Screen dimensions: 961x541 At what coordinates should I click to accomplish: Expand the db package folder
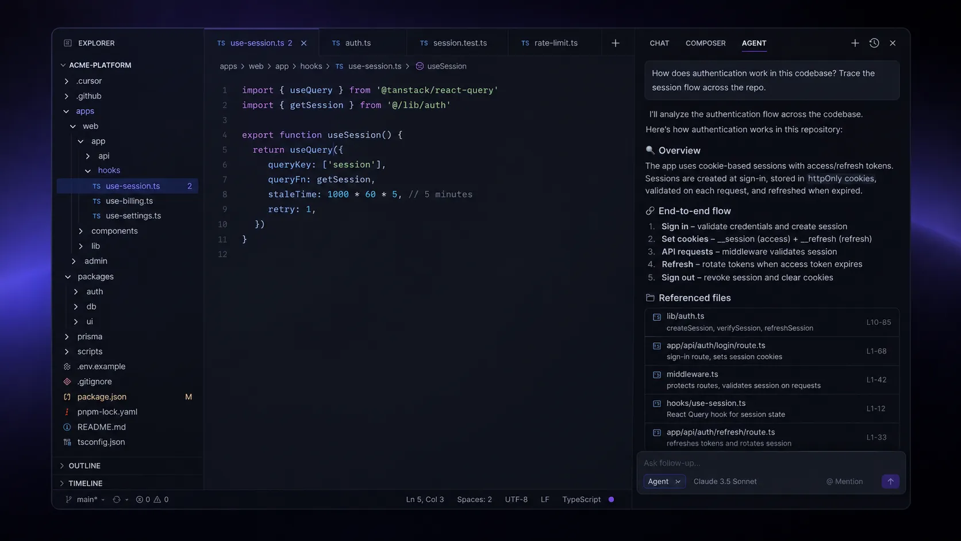(76, 307)
